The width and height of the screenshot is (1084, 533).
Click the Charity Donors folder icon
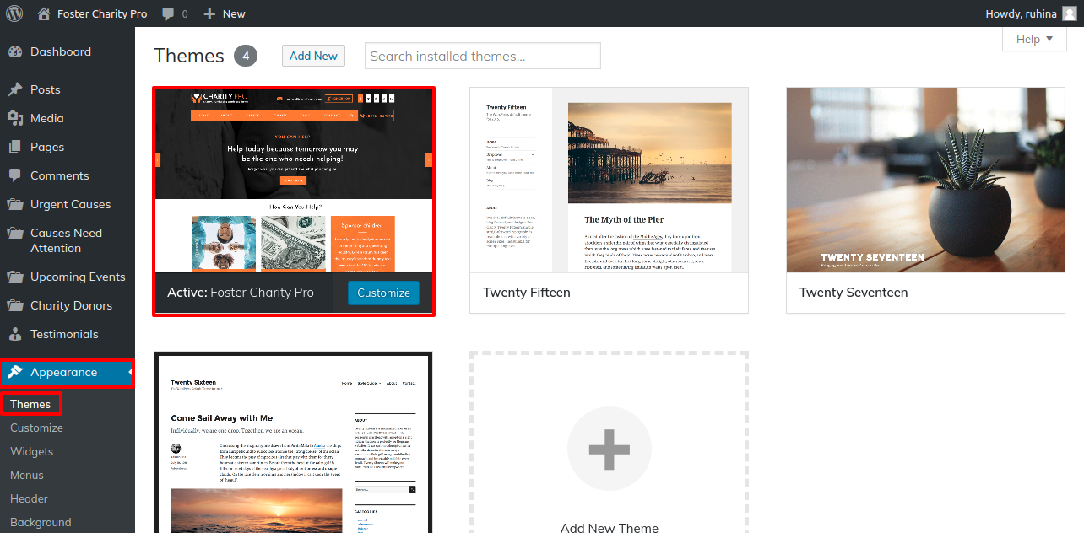coord(15,305)
